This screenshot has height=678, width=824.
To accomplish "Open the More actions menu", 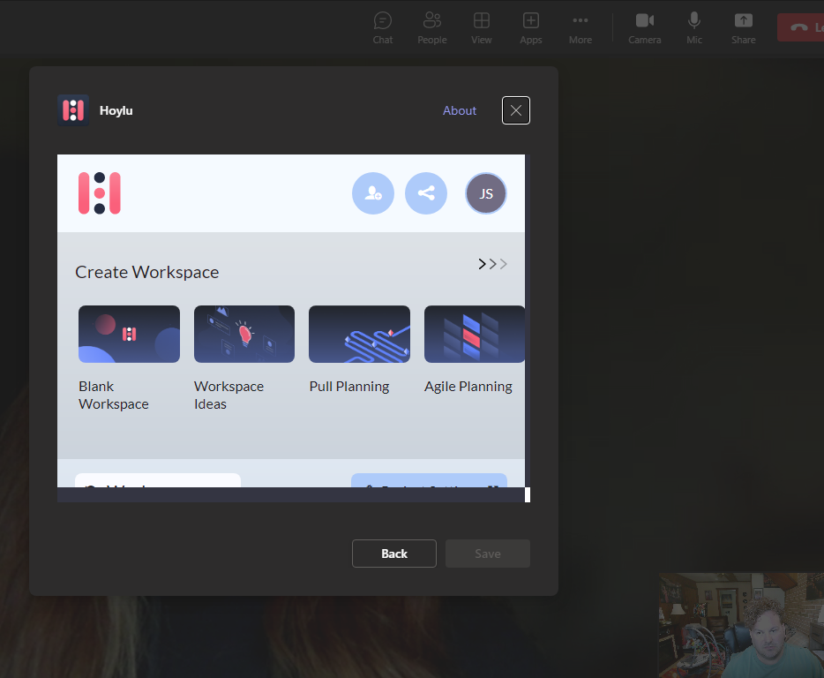I will 581,28.
